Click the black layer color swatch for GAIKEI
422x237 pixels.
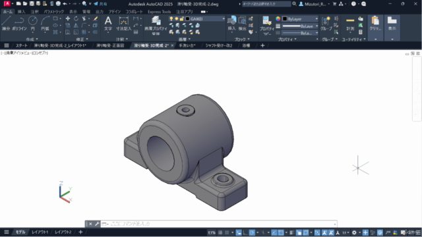pyautogui.click(x=187, y=18)
